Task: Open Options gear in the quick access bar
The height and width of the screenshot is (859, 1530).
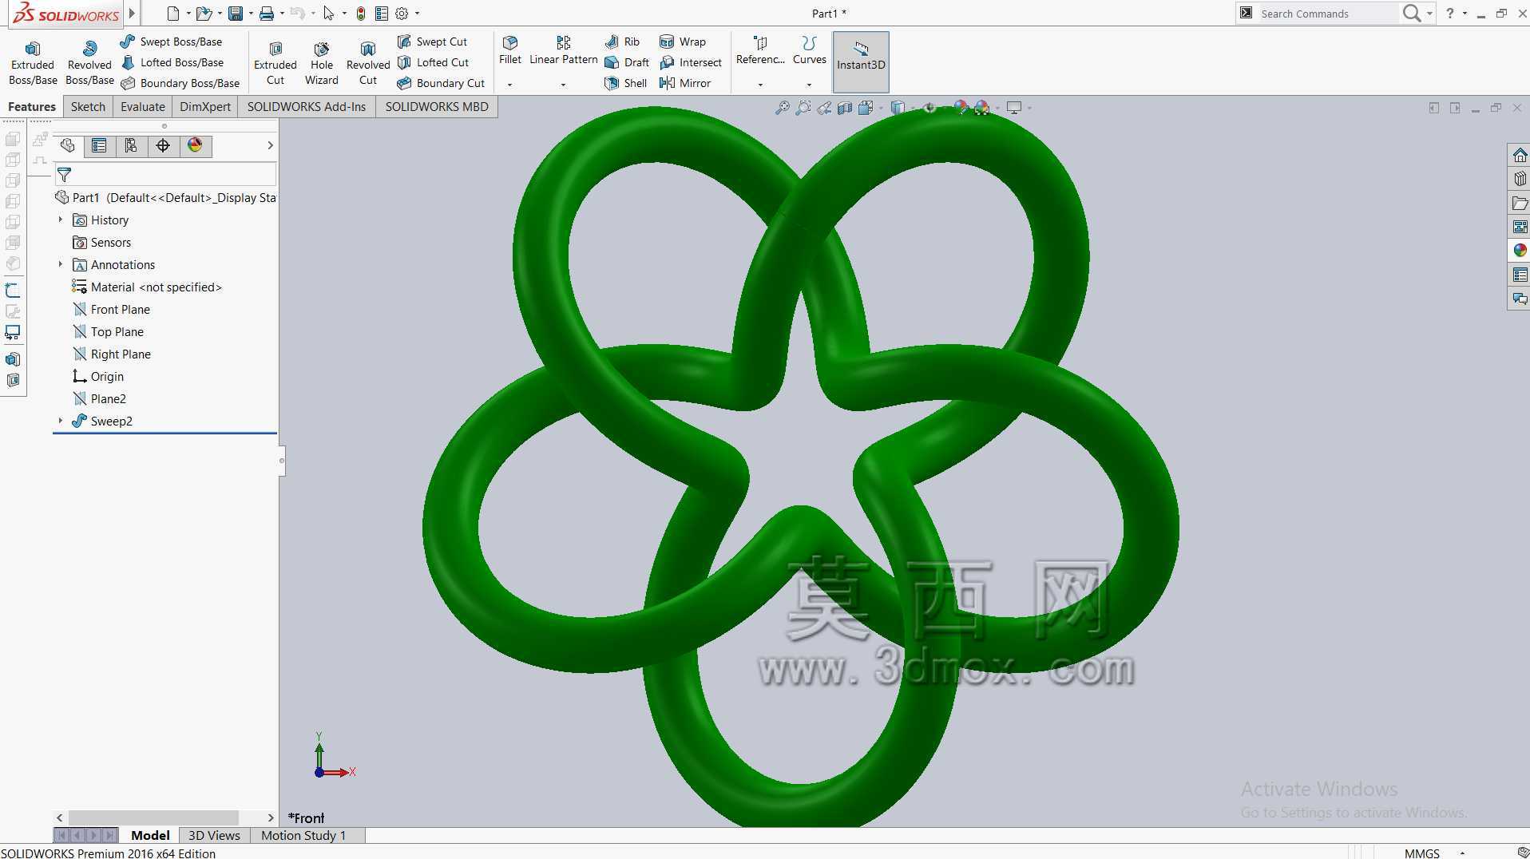Action: 402,14
